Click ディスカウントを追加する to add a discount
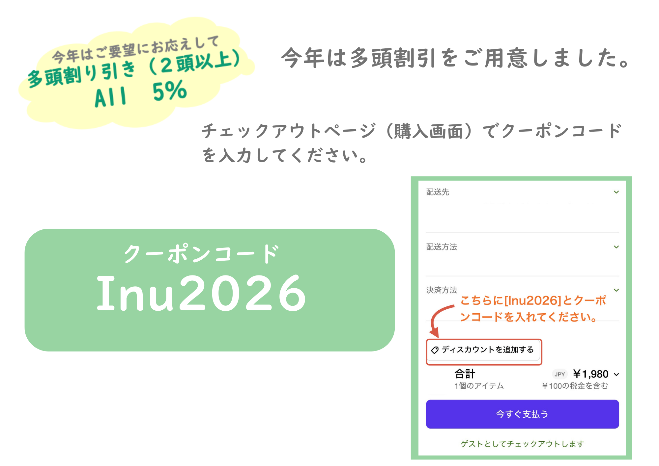 click(484, 350)
